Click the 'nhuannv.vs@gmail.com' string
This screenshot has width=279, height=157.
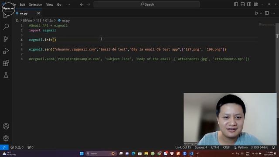[75, 49]
